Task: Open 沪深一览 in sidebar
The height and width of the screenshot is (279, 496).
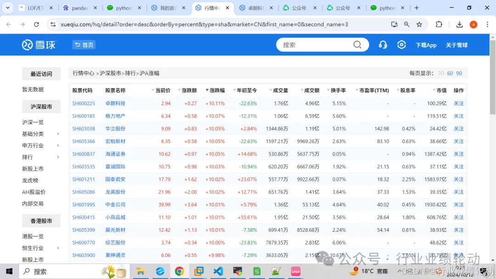Action: [x=33, y=122]
